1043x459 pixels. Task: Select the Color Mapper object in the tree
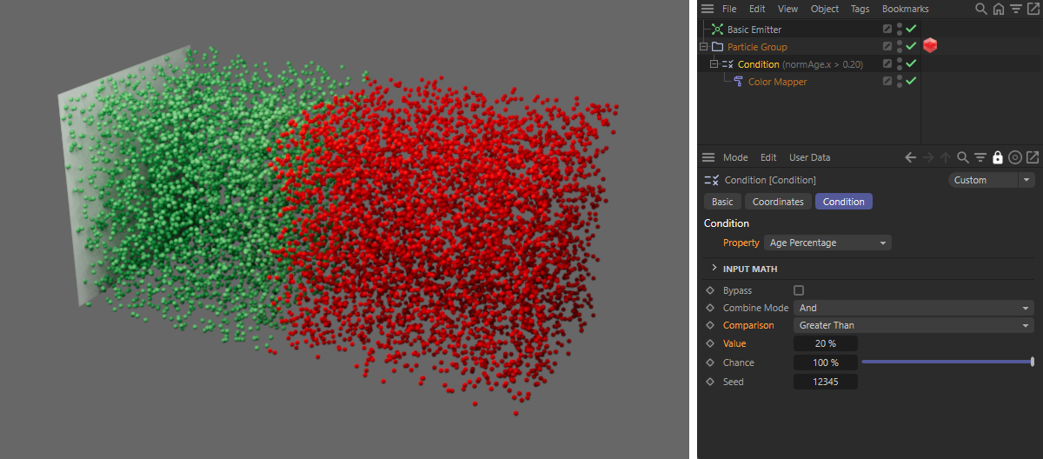point(777,82)
